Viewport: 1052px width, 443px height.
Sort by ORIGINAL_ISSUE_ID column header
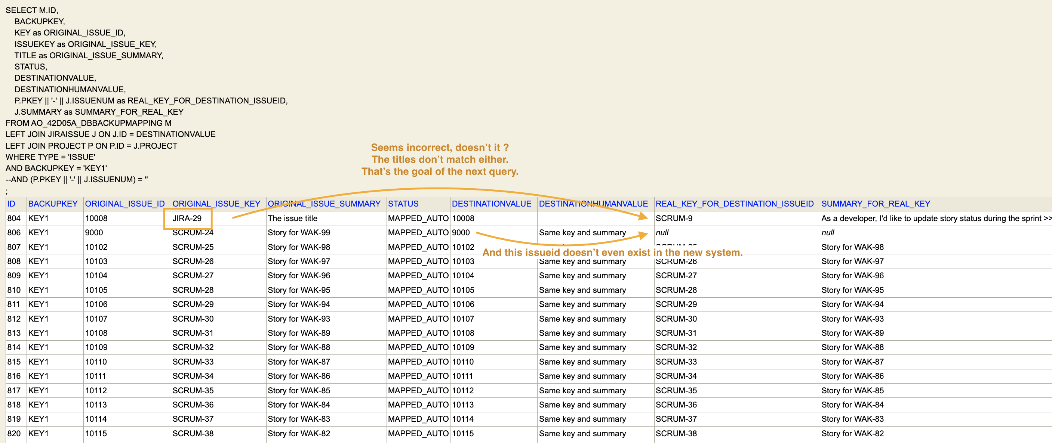click(x=125, y=204)
